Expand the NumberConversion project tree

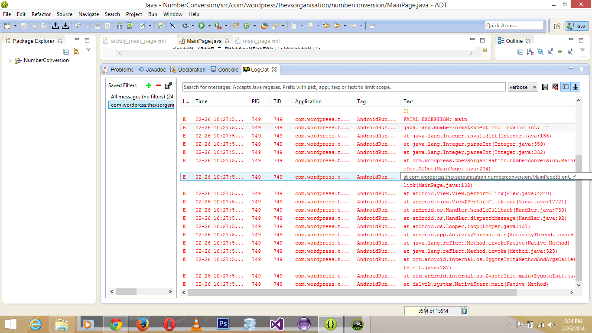coord(11,61)
